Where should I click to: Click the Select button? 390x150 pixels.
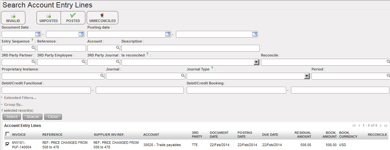(12, 117)
